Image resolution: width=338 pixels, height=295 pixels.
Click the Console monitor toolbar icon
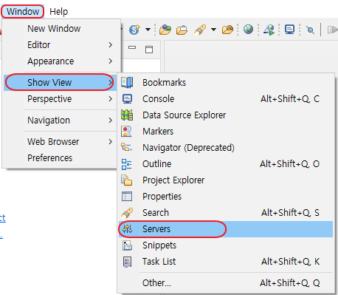(290, 30)
